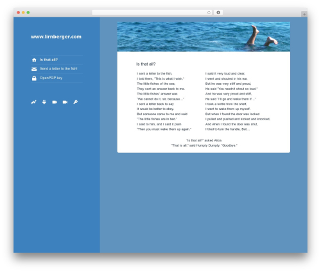Click the line 'I said it very loud and clear,'
The image size is (321, 272).
[x=225, y=73]
